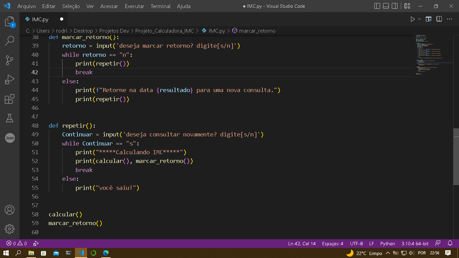Open the Mail app from the taskbar
The width and height of the screenshot is (459, 258).
[56, 253]
